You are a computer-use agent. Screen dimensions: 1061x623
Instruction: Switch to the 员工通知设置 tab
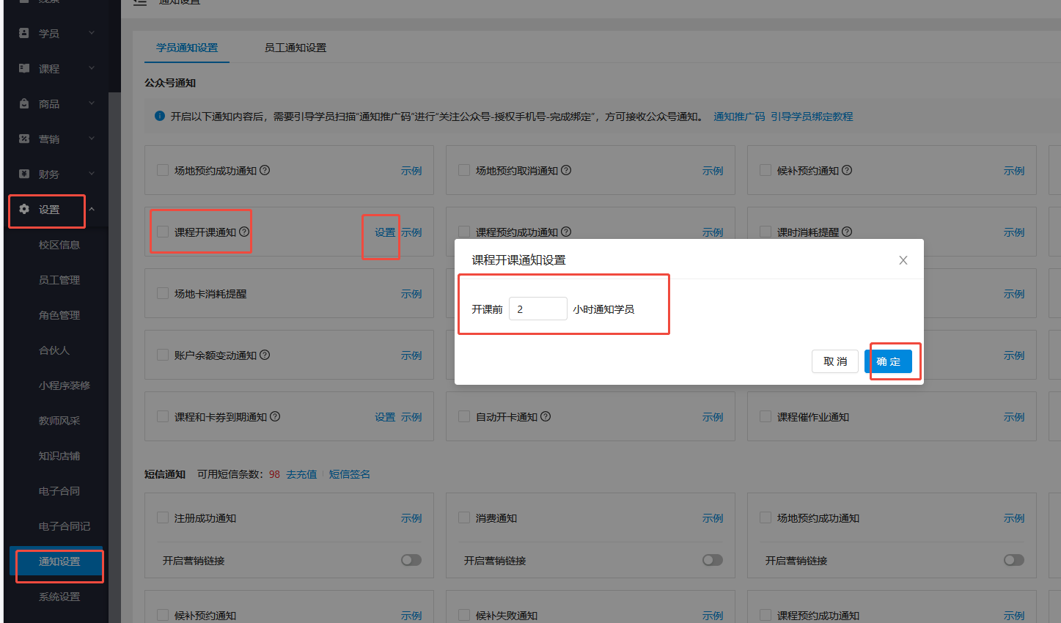pyautogui.click(x=295, y=47)
